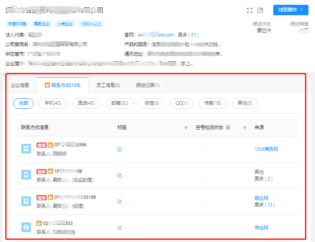Open the 1024商务网 source link

[x=266, y=149]
